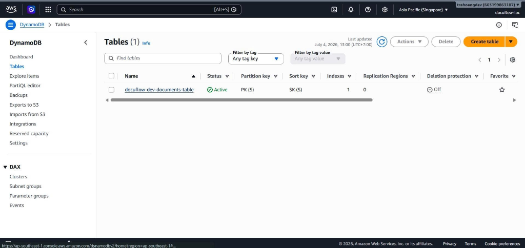The image size is (525, 248).
Task: Sort by Replication Regions column
Action: (x=389, y=76)
